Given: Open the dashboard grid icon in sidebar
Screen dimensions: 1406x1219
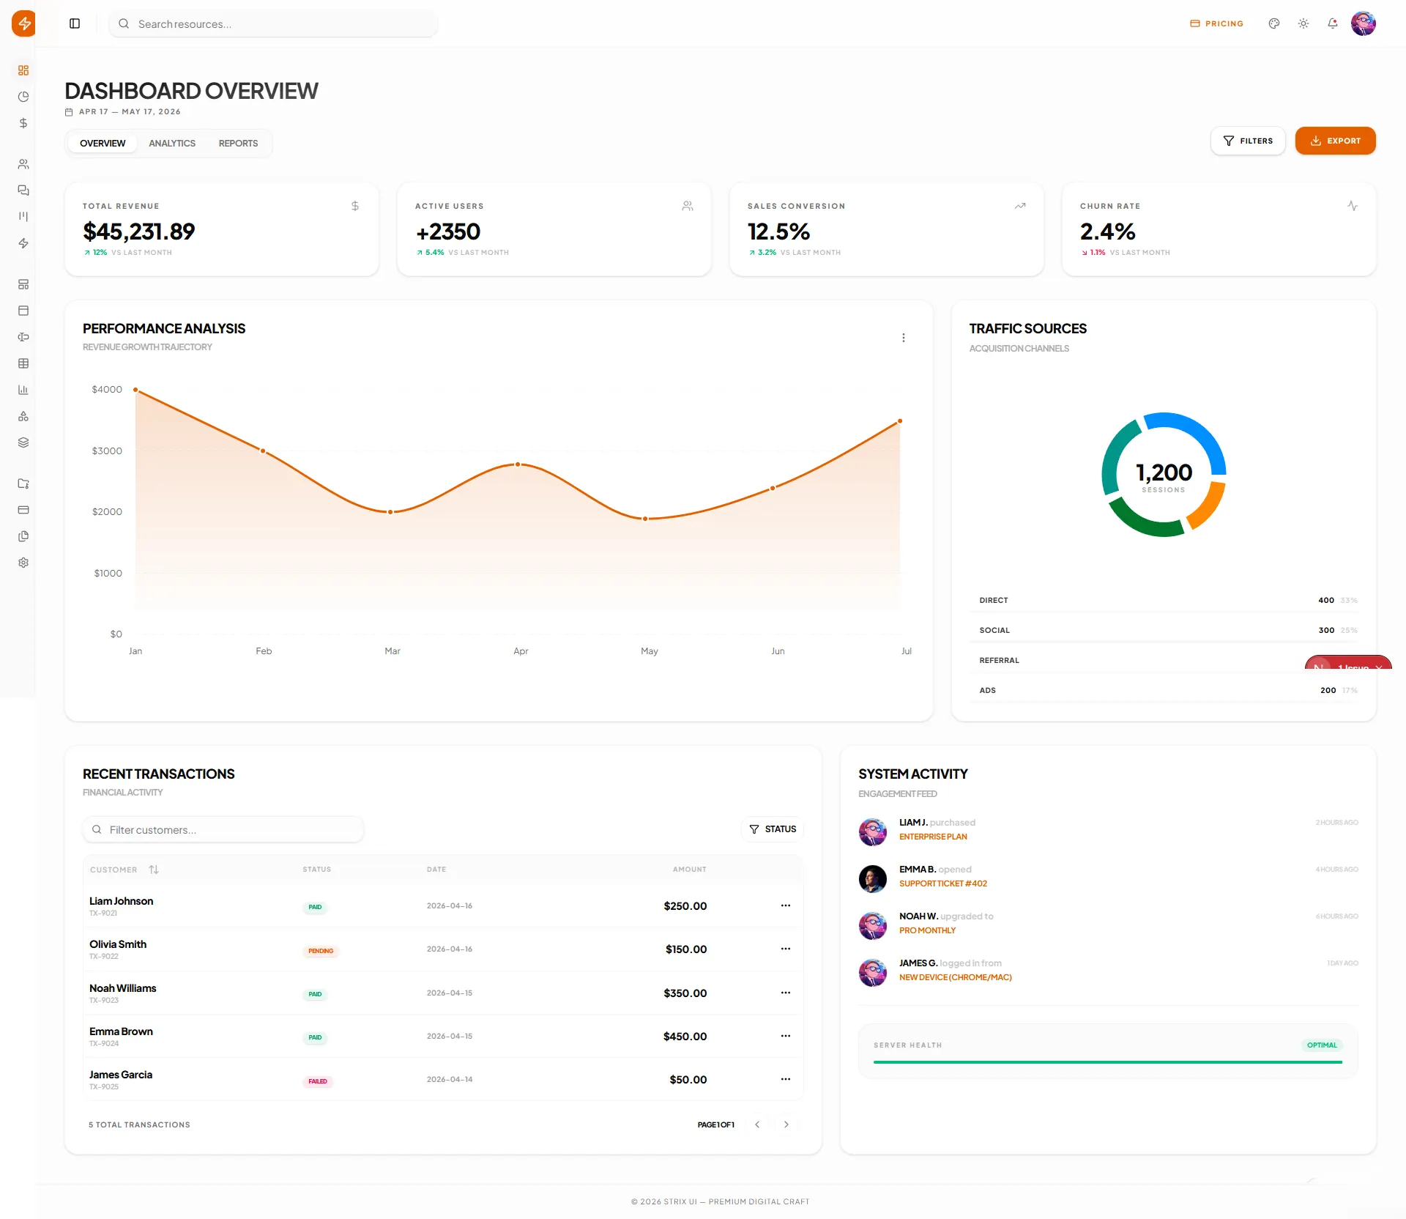Looking at the screenshot, I should point(23,70).
